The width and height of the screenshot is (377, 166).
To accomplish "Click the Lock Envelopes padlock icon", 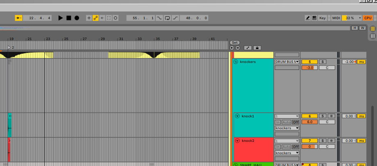I will pyautogui.click(x=257, y=48).
